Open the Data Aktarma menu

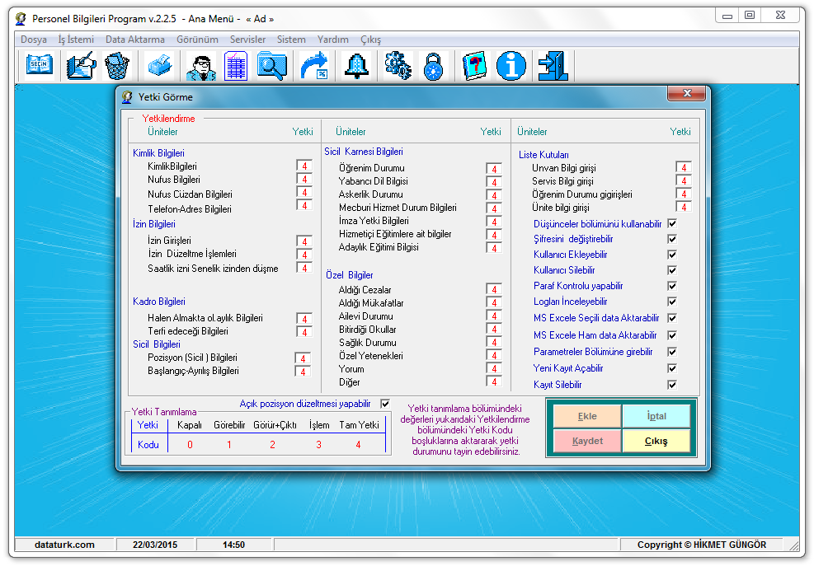click(135, 40)
